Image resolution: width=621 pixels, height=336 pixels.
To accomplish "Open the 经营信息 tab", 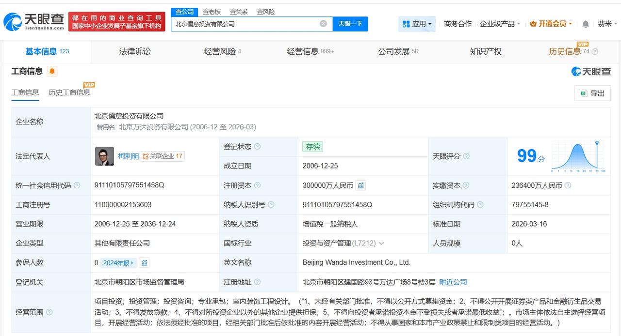I will (310, 51).
